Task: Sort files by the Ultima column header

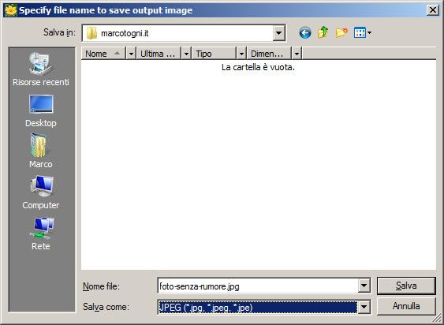Action: (159, 54)
